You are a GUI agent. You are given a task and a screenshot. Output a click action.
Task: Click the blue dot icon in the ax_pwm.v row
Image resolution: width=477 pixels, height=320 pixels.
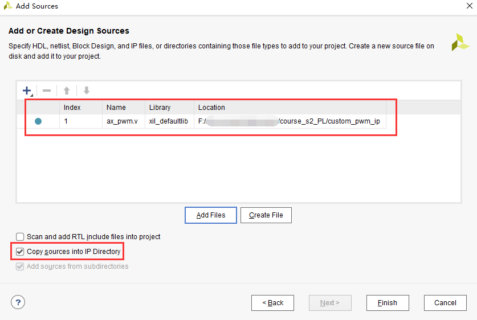click(38, 121)
